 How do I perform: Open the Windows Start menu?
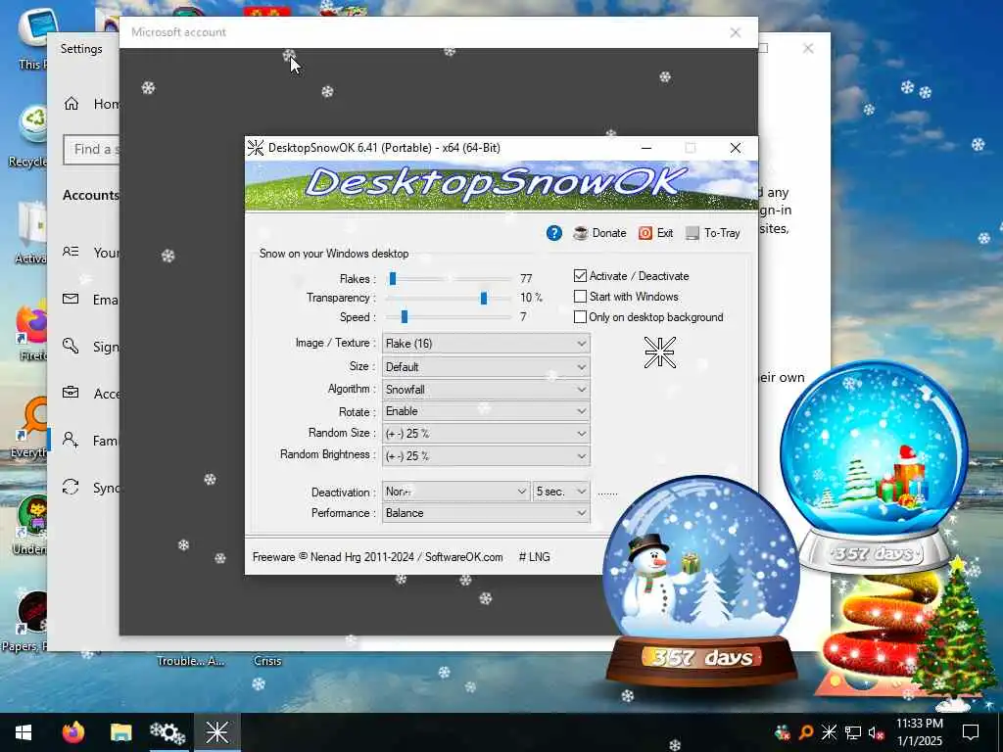coord(24,732)
